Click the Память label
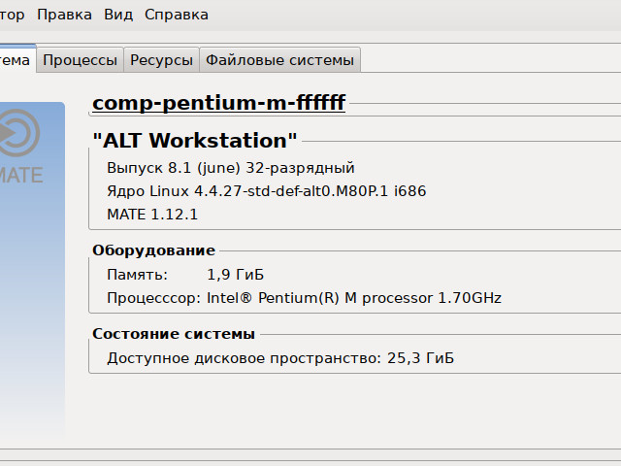 point(138,275)
